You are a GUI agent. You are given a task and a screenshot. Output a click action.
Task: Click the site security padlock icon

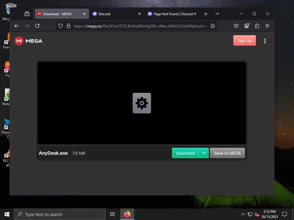69,26
